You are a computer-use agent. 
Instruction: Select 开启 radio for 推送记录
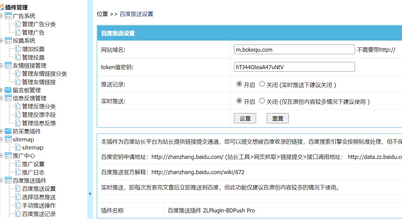239,84
